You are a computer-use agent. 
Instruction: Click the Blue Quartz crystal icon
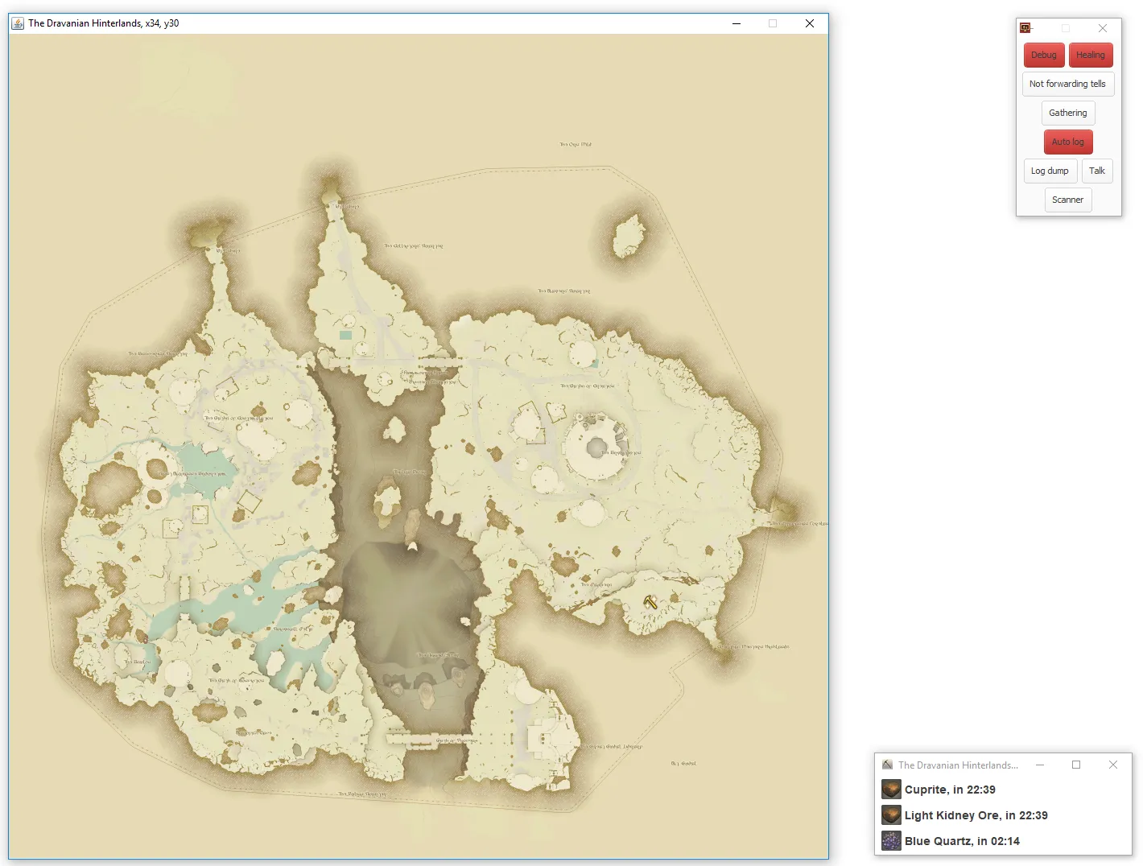pyautogui.click(x=891, y=841)
